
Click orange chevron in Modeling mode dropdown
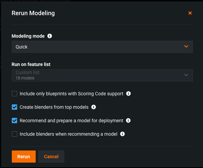pos(186,46)
